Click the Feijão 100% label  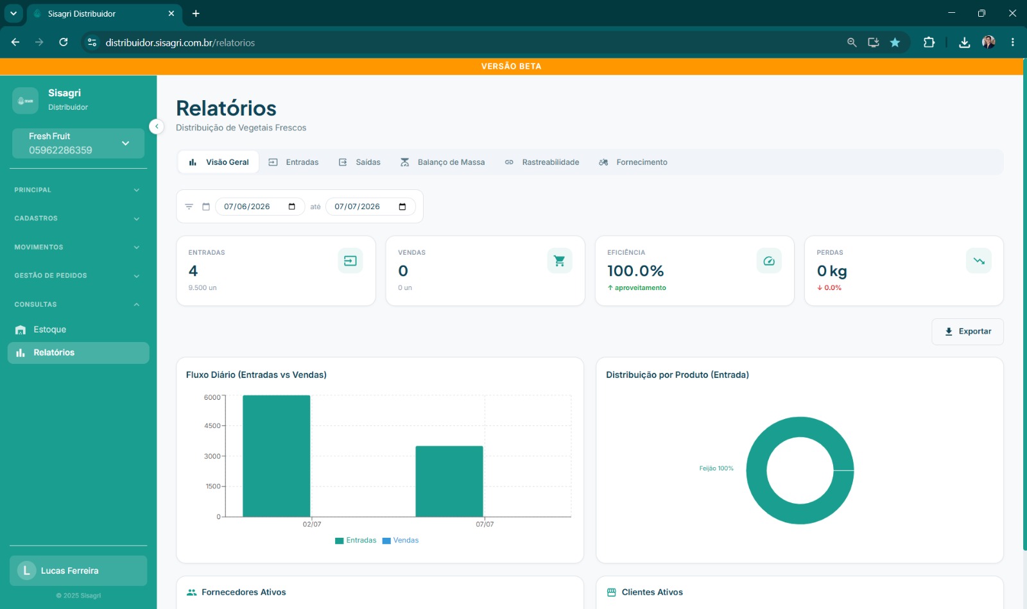click(x=716, y=468)
